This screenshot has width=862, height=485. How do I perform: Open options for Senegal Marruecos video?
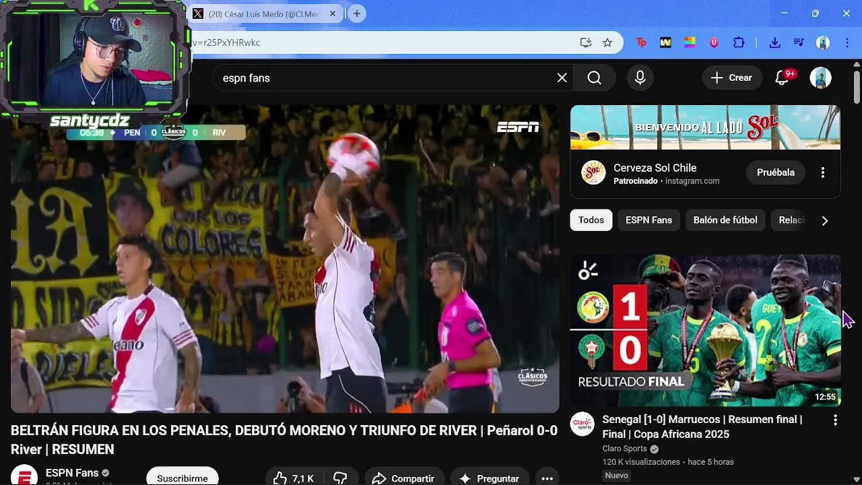tap(835, 420)
